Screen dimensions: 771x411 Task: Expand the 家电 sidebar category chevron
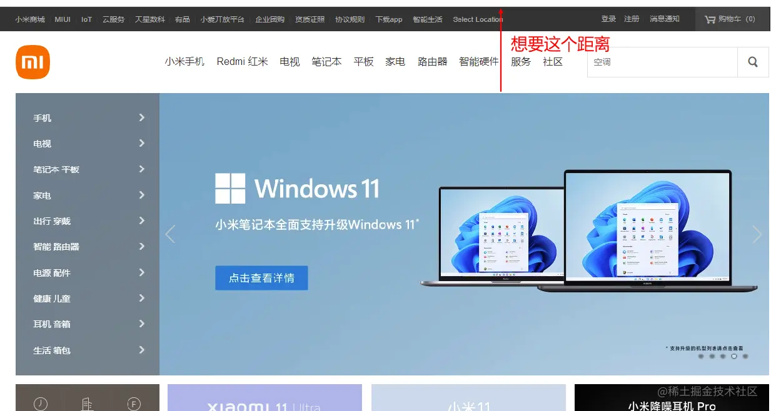tap(142, 195)
